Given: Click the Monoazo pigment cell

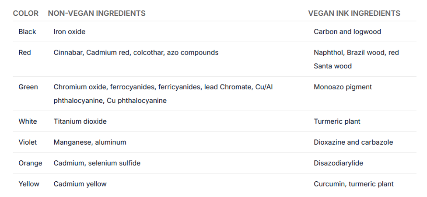Looking at the screenshot, I should (x=343, y=87).
